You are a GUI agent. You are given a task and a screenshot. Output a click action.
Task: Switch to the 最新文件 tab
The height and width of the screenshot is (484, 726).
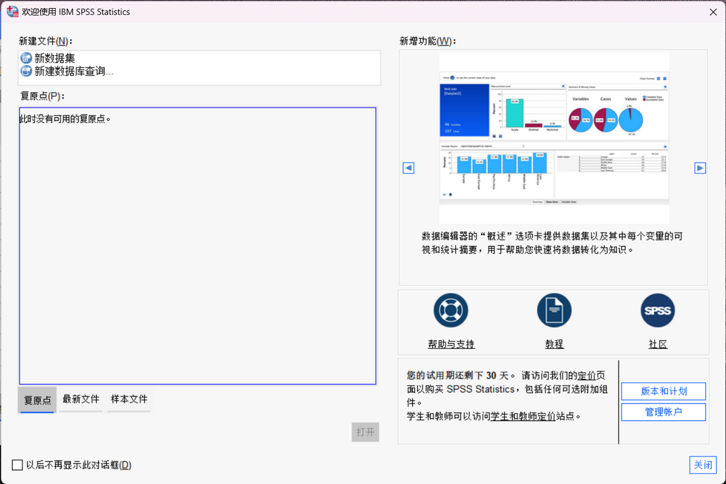point(81,399)
